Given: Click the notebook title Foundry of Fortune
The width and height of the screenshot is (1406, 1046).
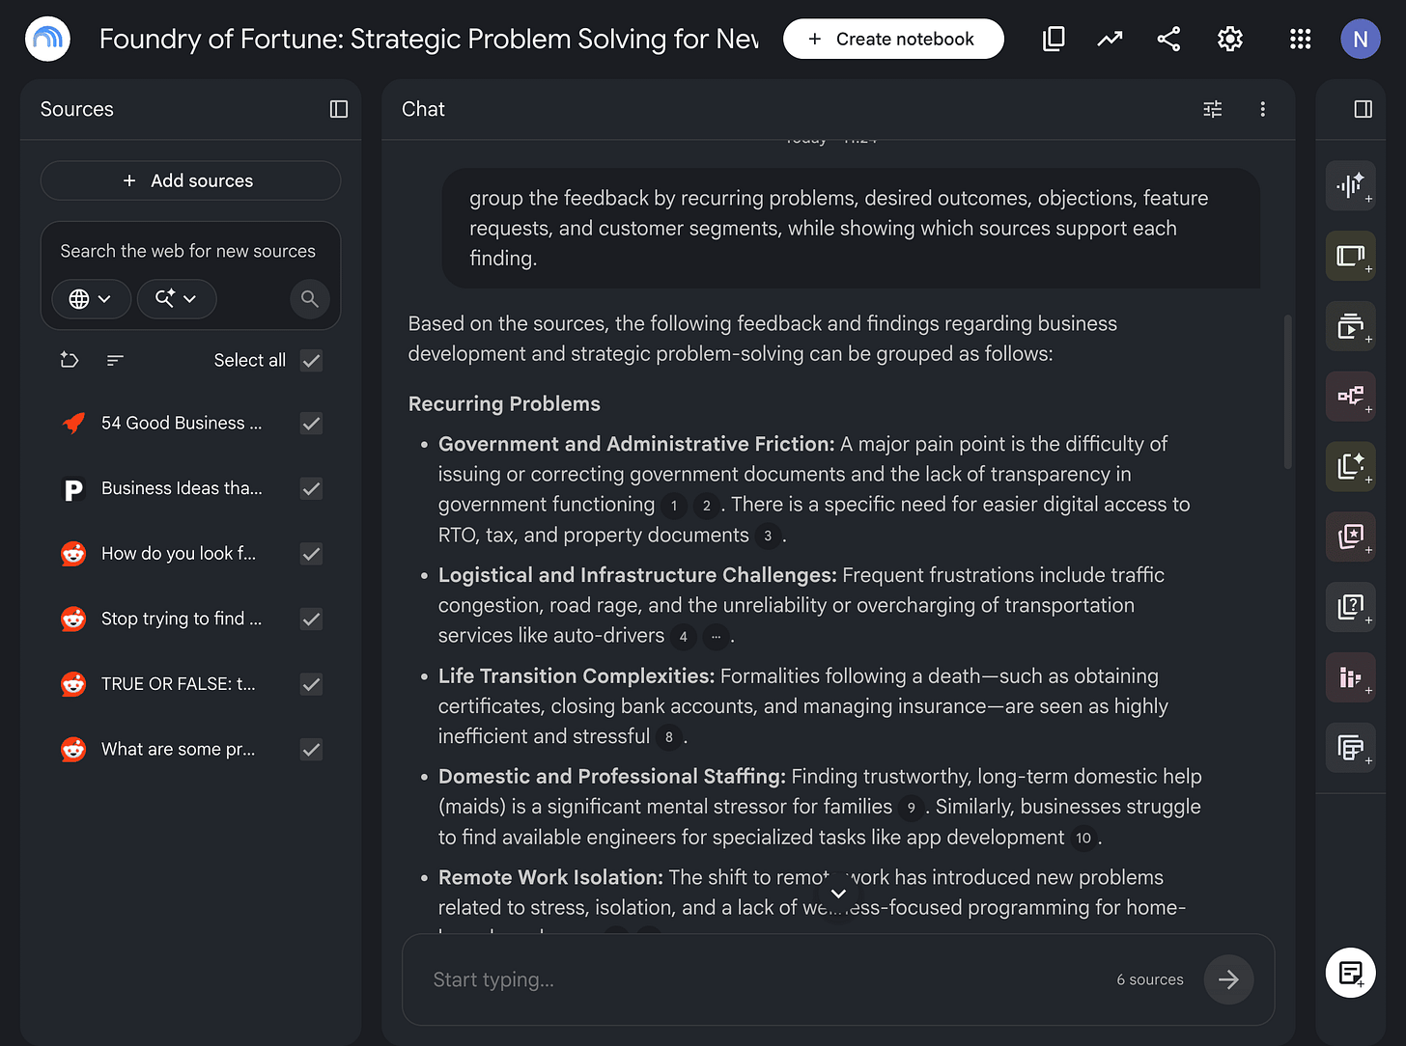Looking at the screenshot, I should [429, 39].
